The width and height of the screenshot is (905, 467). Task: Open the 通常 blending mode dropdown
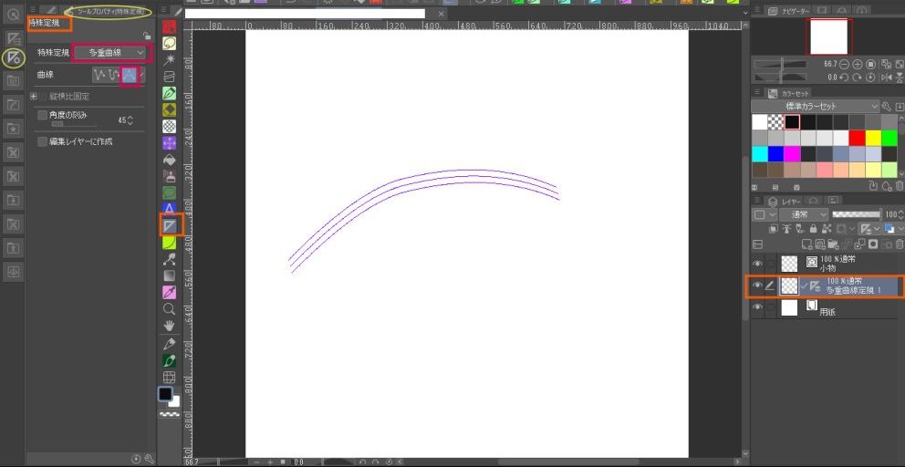(804, 214)
